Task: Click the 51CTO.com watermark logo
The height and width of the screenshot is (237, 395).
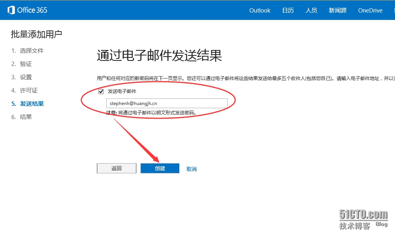Action: (x=363, y=219)
